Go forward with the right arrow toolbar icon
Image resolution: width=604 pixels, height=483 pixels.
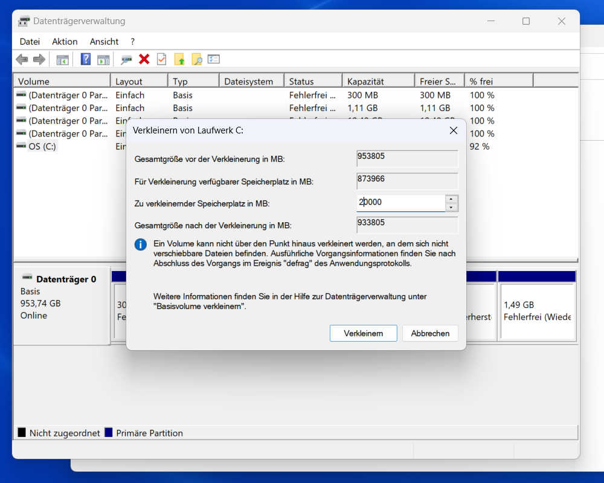(x=39, y=59)
